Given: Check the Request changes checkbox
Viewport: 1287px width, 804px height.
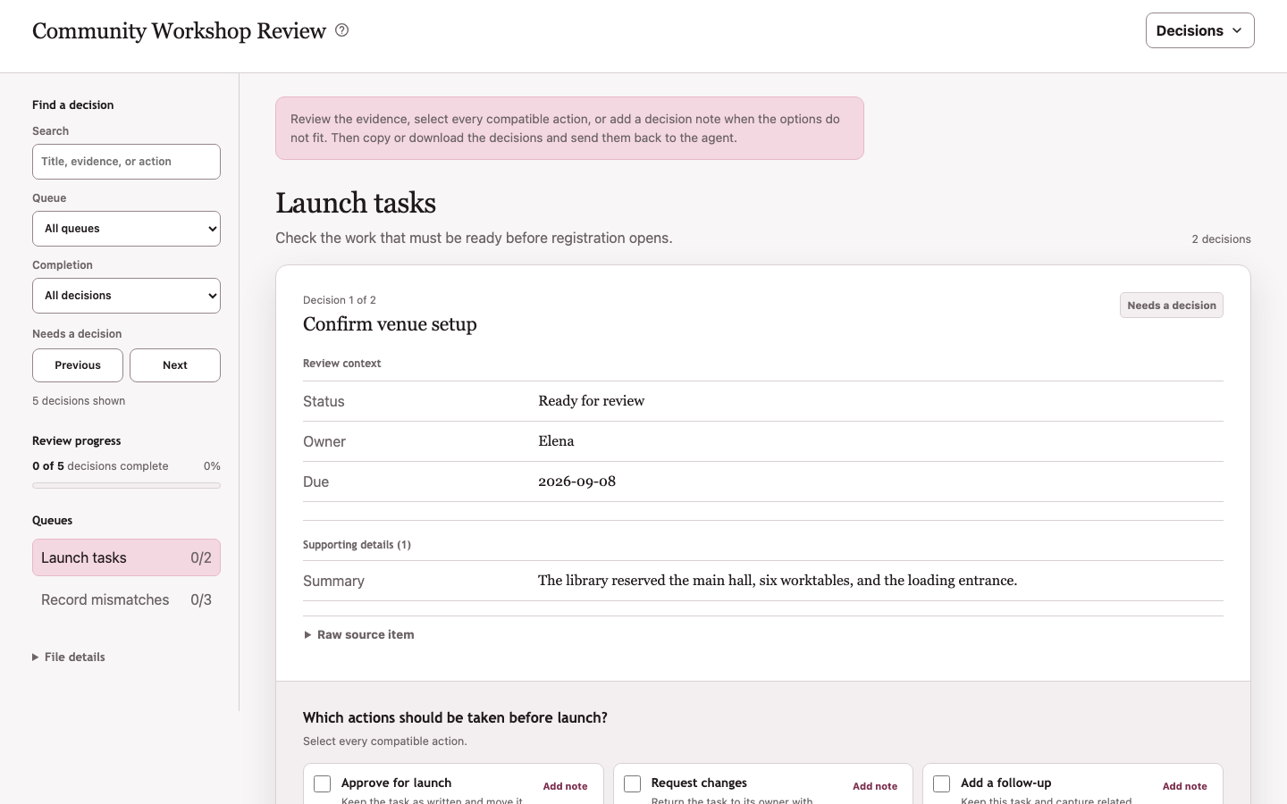Looking at the screenshot, I should tap(633, 783).
